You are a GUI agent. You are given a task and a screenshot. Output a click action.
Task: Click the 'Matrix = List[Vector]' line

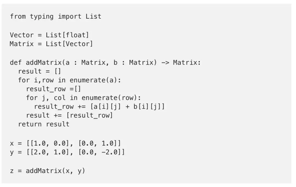pos(51,44)
